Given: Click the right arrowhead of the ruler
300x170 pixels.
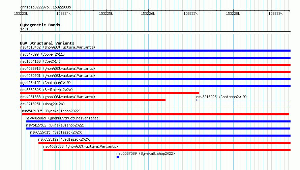Looking at the screenshot, I should coord(289,10).
